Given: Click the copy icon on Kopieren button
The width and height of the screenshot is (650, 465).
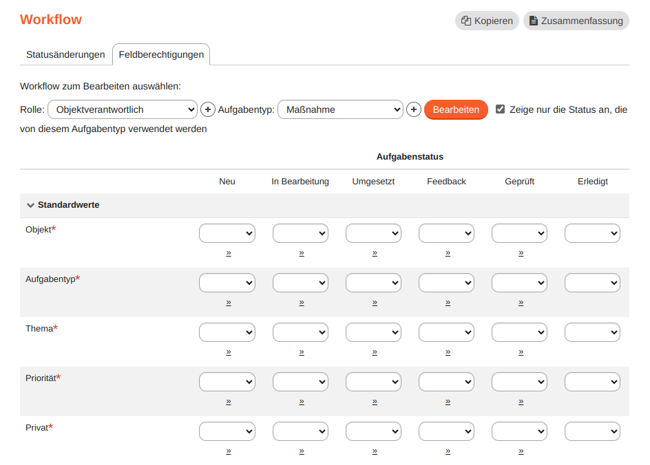Looking at the screenshot, I should pyautogui.click(x=467, y=21).
